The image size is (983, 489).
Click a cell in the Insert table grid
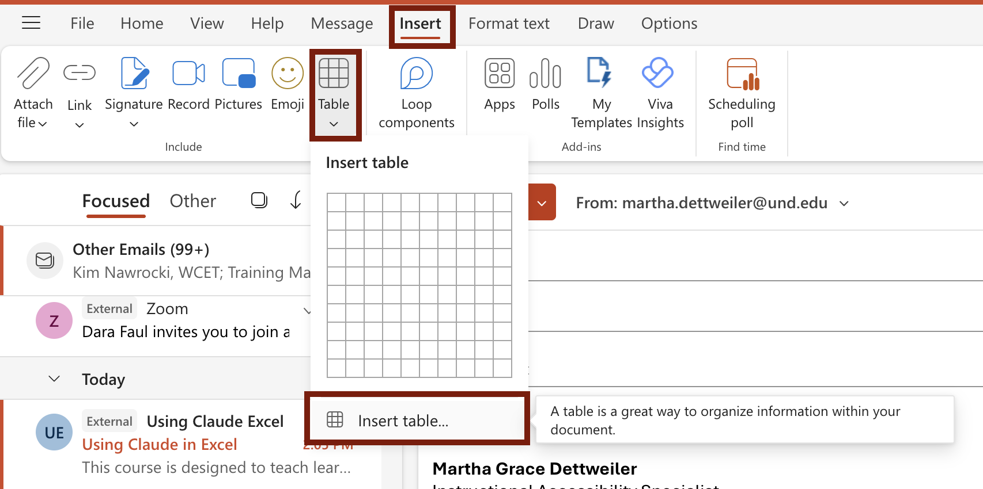tap(419, 285)
